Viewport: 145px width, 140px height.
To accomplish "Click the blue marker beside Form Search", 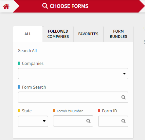I will [x=19, y=87].
